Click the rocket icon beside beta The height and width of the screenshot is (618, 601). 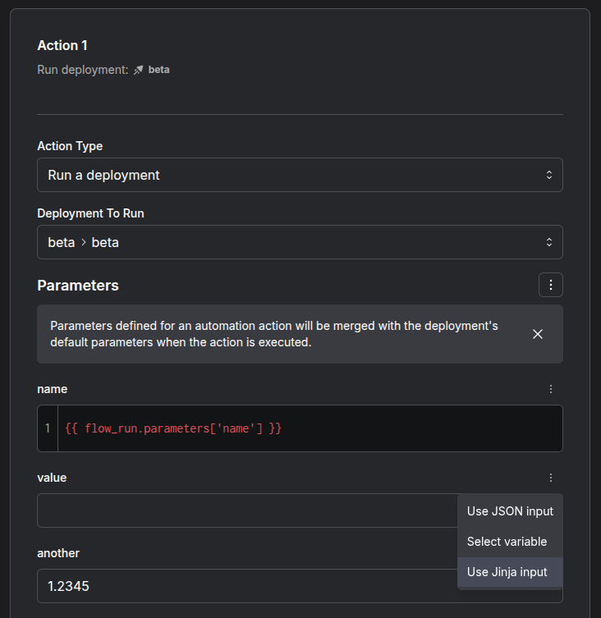point(139,70)
